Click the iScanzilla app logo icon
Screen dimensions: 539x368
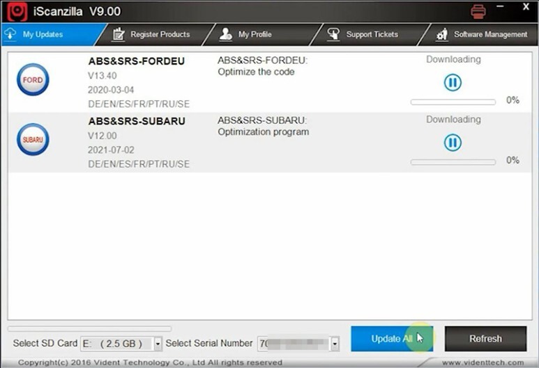(x=17, y=11)
